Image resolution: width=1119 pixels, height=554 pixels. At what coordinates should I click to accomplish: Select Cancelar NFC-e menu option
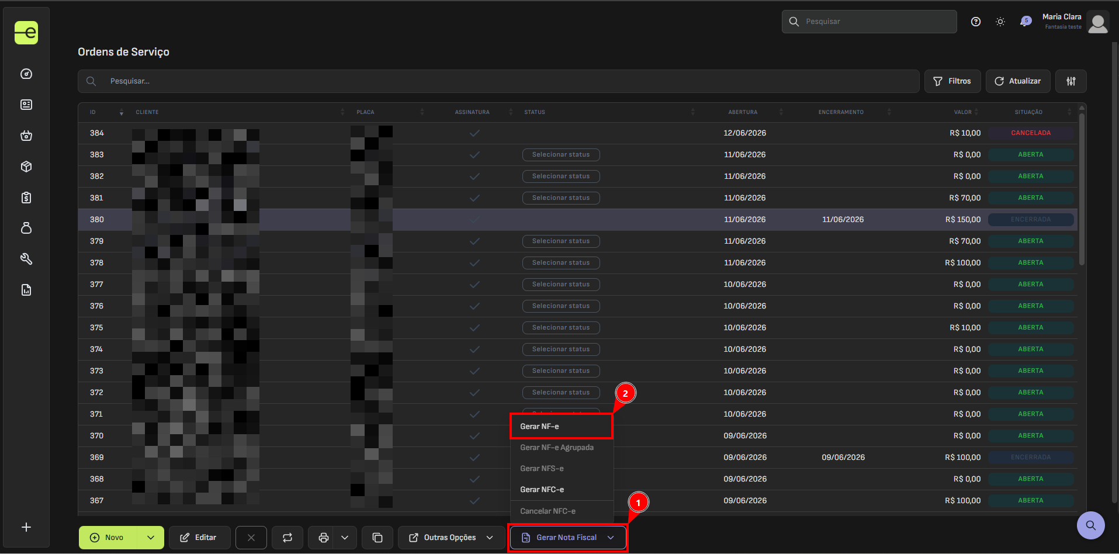point(562,511)
